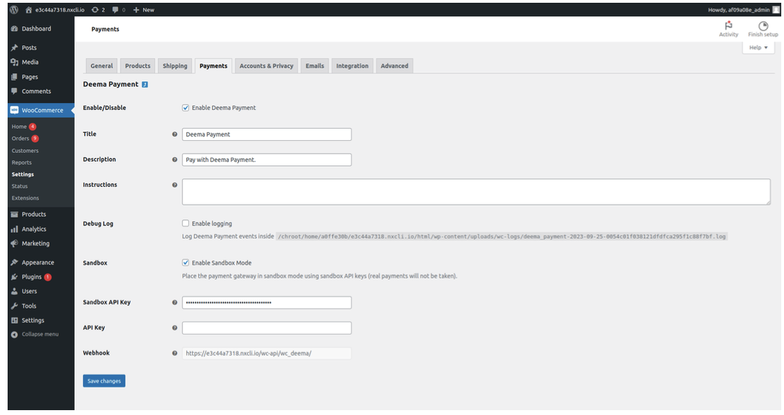Click the WordPress logo icon
The width and height of the screenshot is (784, 415).
pos(14,10)
